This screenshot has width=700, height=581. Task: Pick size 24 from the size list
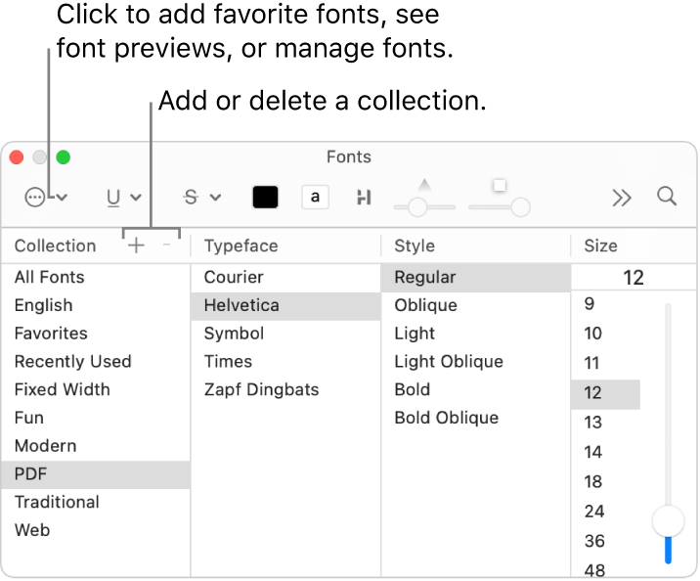coord(594,512)
